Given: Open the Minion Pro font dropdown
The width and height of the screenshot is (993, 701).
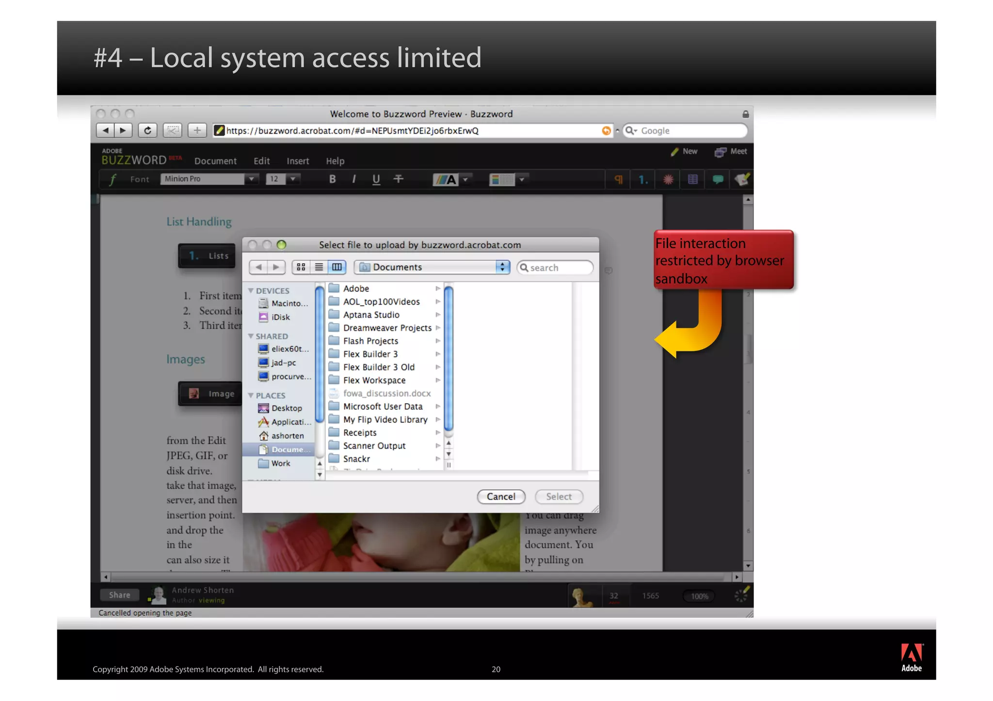Looking at the screenshot, I should pyautogui.click(x=251, y=179).
